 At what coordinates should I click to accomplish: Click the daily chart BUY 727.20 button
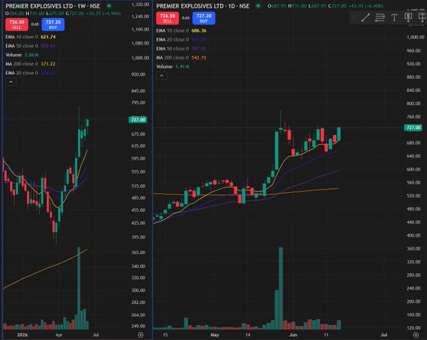tap(203, 18)
